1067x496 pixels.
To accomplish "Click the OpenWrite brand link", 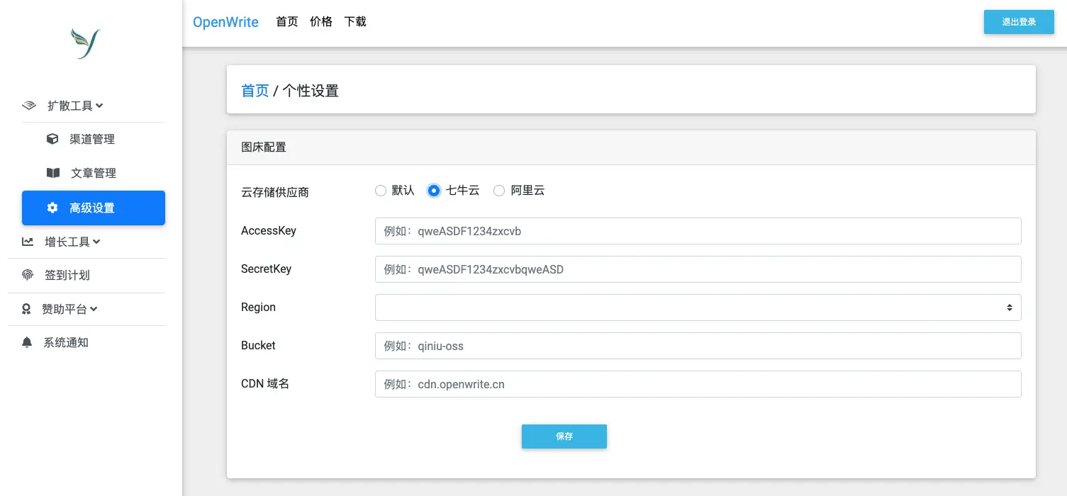I will [225, 22].
